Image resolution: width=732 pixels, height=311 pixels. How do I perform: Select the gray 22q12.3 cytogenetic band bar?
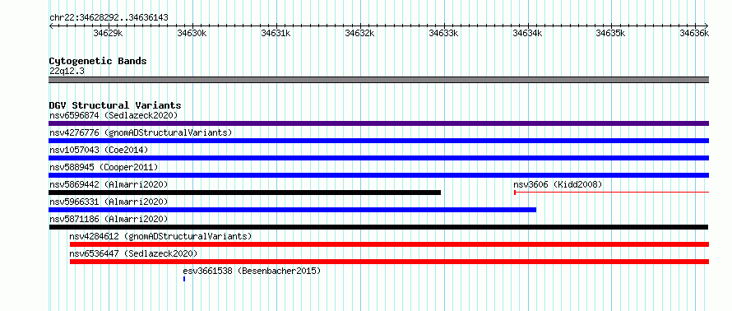(x=378, y=80)
